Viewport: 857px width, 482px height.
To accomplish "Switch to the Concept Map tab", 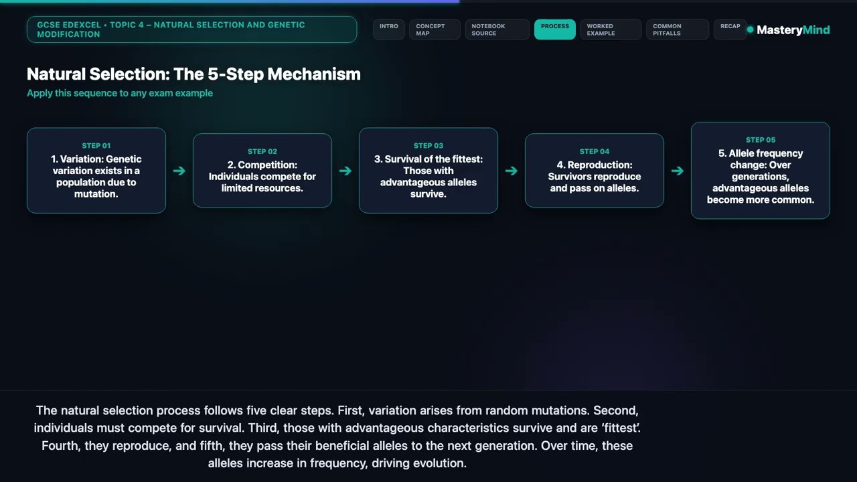I will point(435,29).
